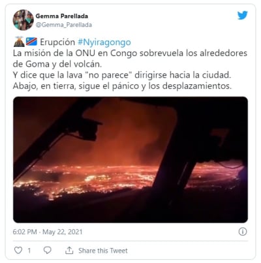Click the Congo flag emoji

coord(31,42)
